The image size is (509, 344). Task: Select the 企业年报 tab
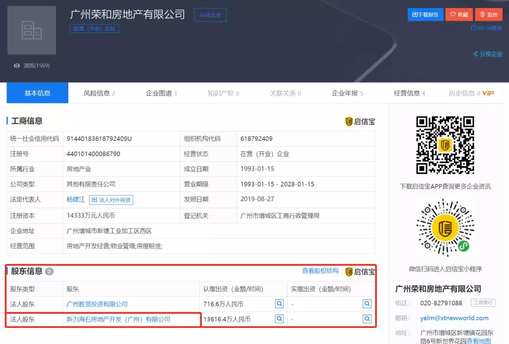pos(347,93)
